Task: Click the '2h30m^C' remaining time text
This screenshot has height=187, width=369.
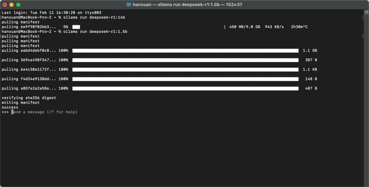Action: [x=299, y=27]
